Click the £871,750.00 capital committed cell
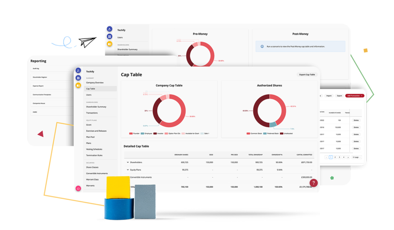The width and height of the screenshot is (394, 230). [x=307, y=162]
